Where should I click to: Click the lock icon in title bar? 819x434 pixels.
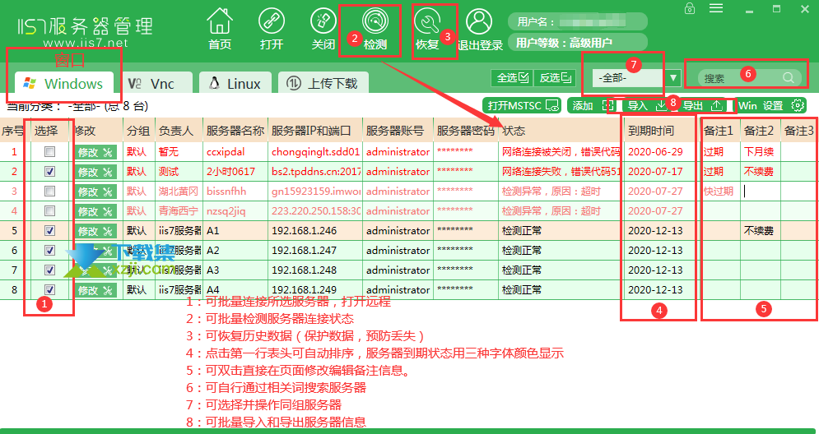(690, 8)
